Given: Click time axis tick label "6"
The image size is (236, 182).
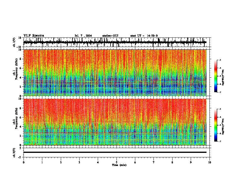Looking at the screenshot, I should pyautogui.click(x=135, y=162).
